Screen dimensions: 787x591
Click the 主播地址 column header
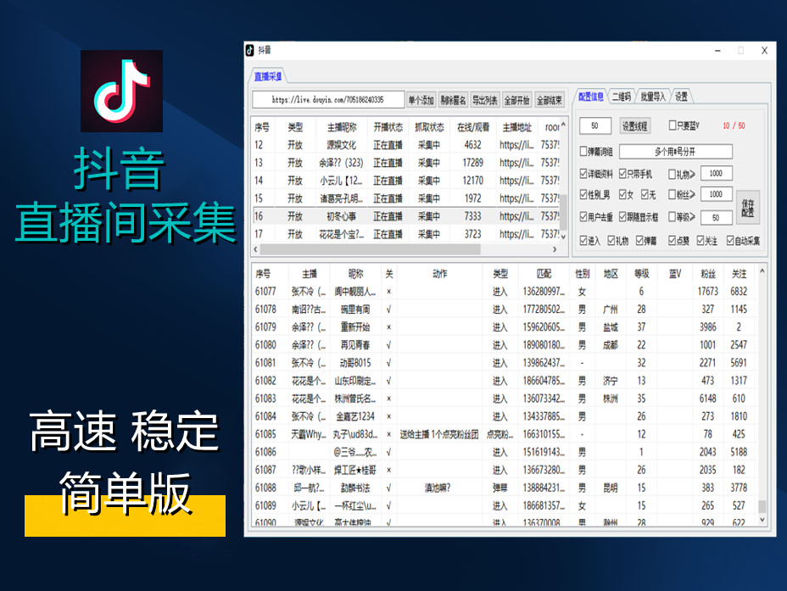517,127
